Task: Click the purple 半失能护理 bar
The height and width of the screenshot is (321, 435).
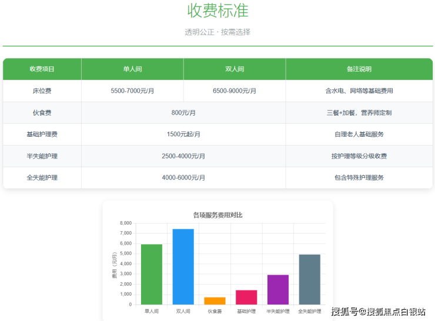Action: pyautogui.click(x=278, y=289)
